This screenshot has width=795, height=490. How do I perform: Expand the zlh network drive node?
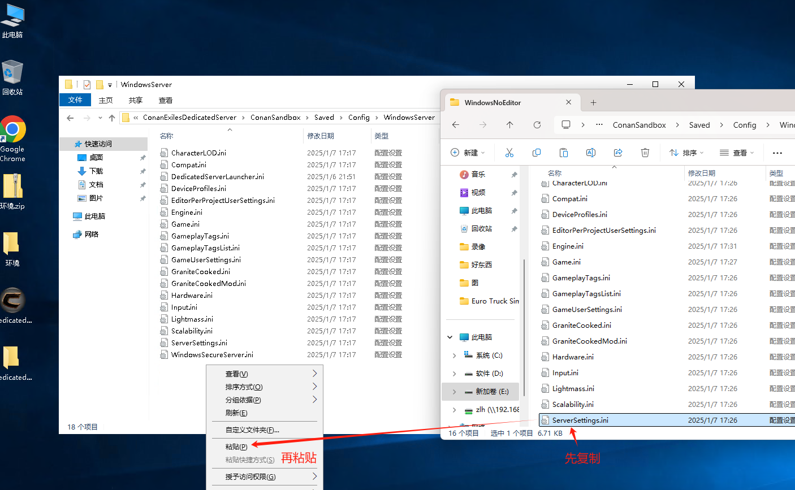tap(454, 410)
